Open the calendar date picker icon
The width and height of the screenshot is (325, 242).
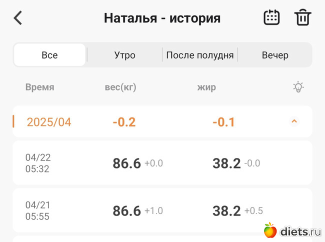point(271,17)
